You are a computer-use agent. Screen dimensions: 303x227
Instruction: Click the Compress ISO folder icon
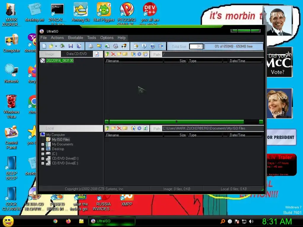(99, 46)
